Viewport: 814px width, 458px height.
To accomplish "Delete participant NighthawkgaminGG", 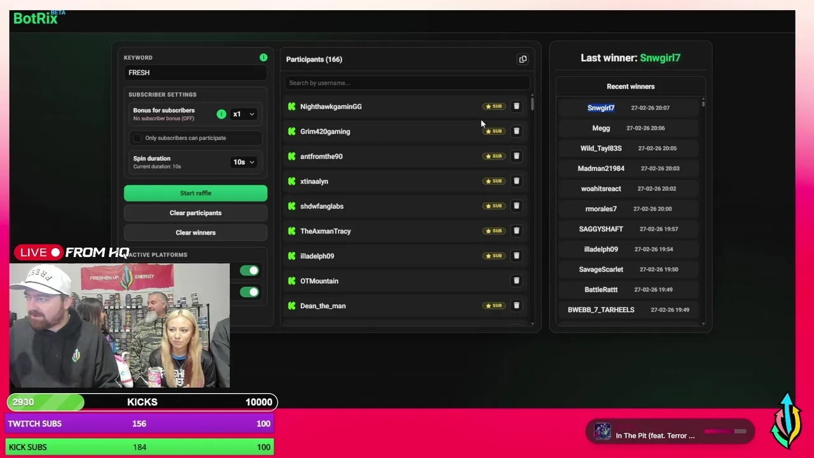I will click(x=516, y=106).
